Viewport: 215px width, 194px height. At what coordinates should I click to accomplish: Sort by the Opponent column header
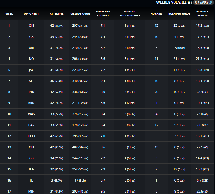[x=31, y=14]
